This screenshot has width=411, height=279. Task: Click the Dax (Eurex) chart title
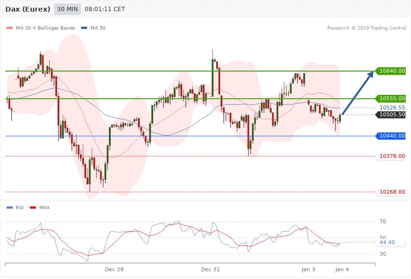point(28,9)
